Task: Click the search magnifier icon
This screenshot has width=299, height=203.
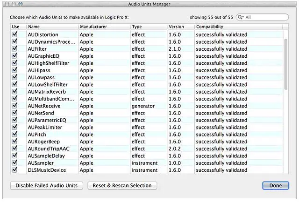Action: 241,17
